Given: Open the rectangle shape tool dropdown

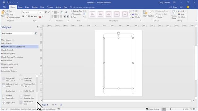Looking at the screenshot, I should [87, 11].
